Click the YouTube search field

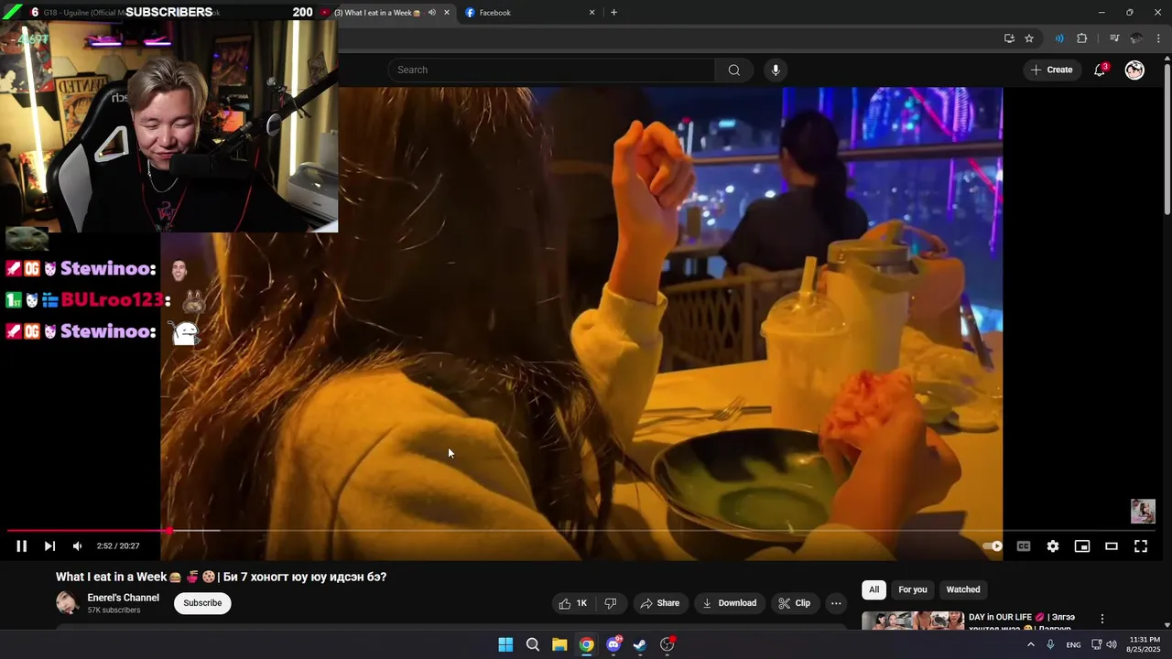(x=552, y=70)
